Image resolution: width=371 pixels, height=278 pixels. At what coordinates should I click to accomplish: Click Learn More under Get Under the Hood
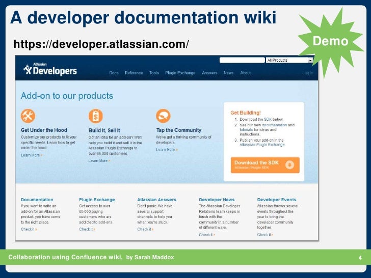32,155
